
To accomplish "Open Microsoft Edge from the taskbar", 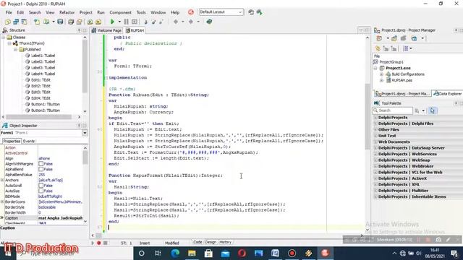I will pyautogui.click(x=175, y=253).
